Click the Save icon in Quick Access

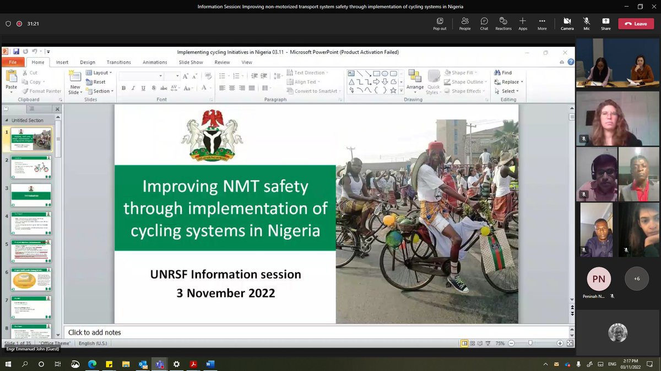17,52
